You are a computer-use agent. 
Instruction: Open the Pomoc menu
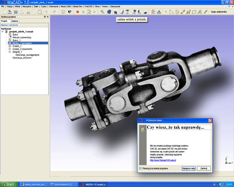coord(105,6)
